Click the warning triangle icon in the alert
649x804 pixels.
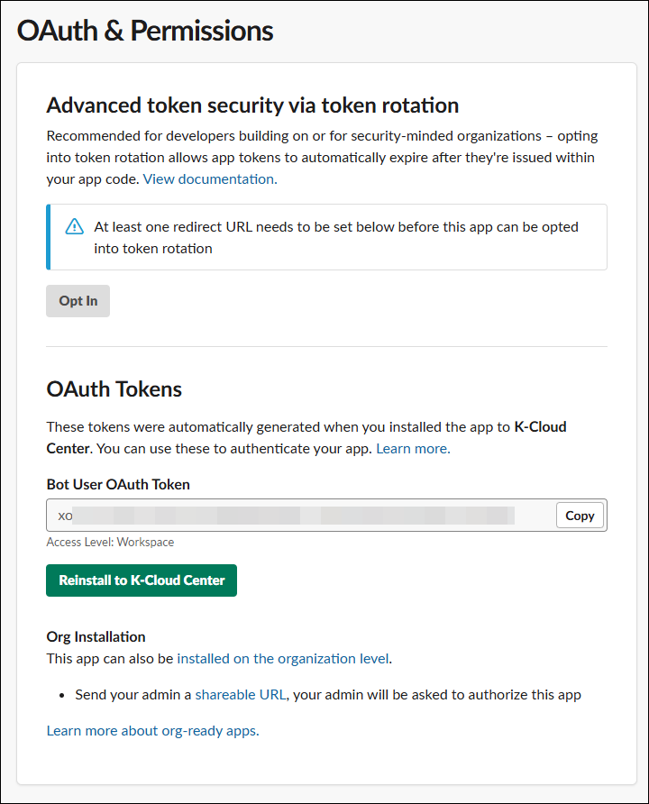pyautogui.click(x=75, y=227)
